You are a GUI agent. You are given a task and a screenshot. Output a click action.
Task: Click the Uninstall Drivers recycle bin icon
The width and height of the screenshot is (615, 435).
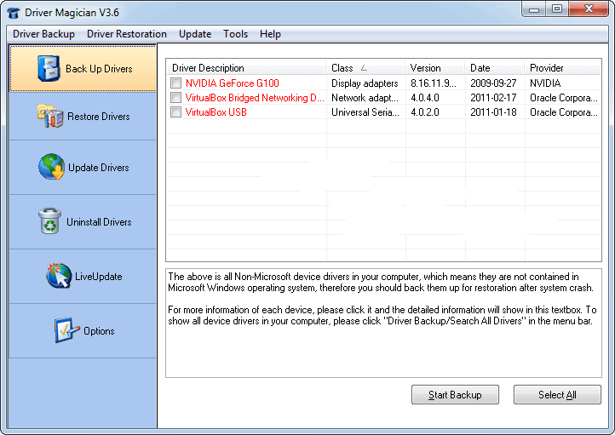pos(49,221)
